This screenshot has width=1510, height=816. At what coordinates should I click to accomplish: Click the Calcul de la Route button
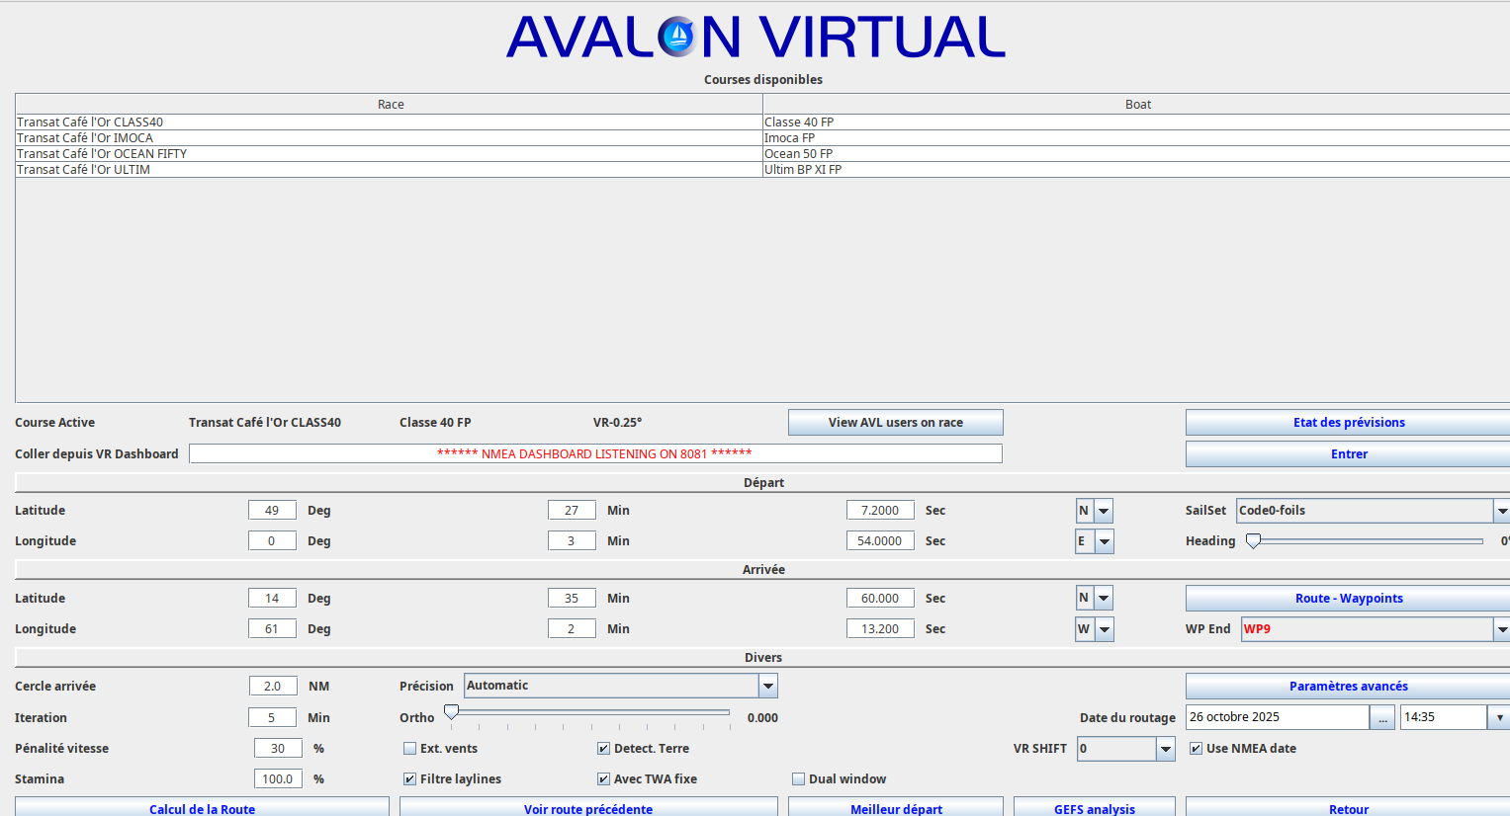coord(202,809)
